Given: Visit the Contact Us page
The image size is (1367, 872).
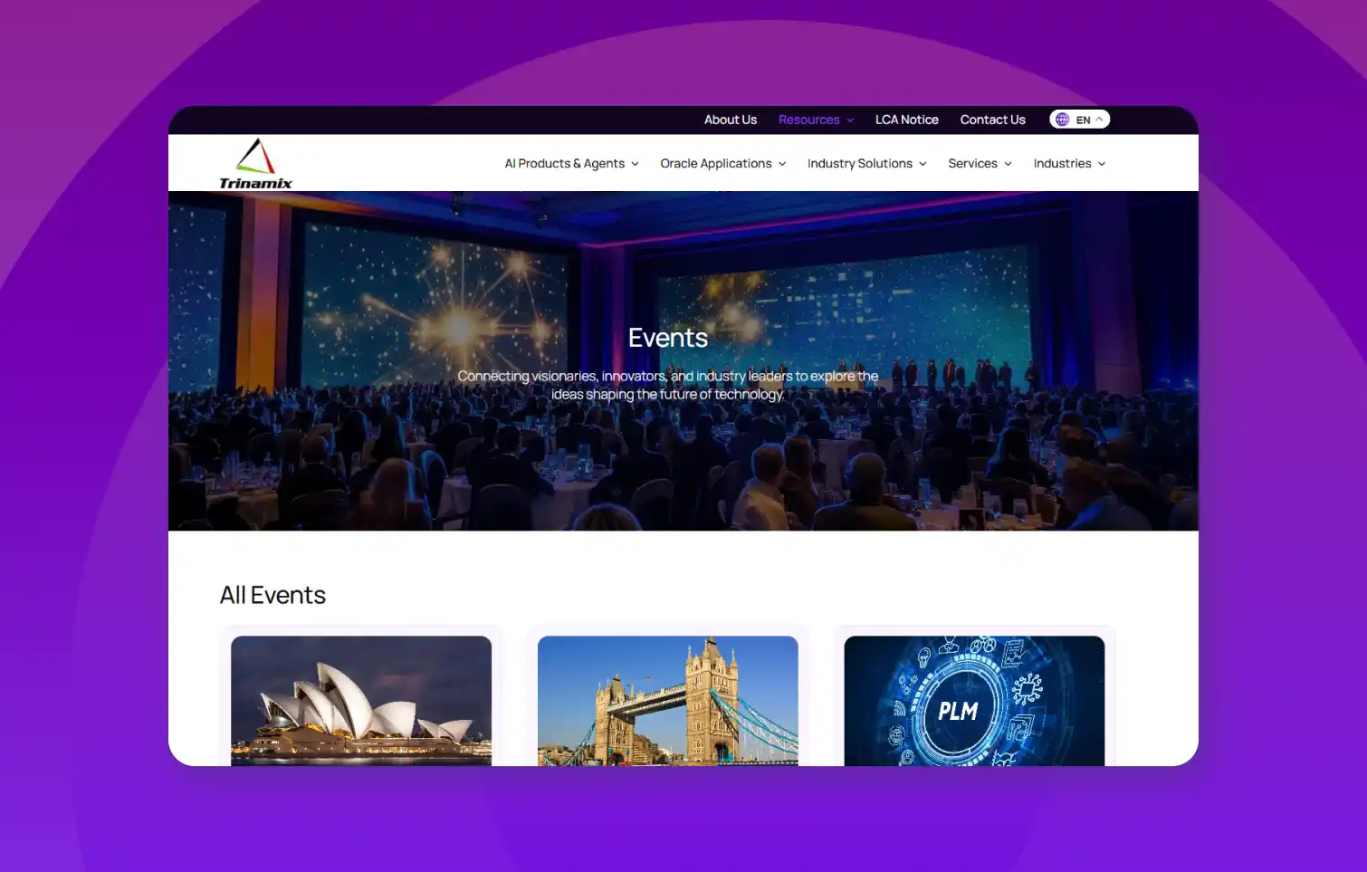Looking at the screenshot, I should [x=992, y=120].
